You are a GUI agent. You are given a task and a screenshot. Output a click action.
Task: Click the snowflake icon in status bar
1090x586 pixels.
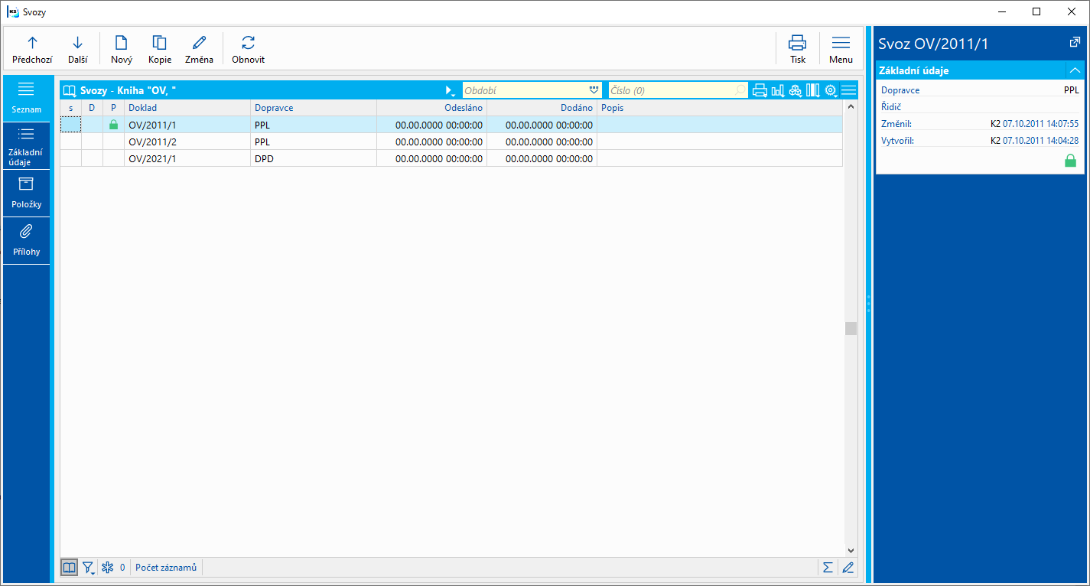(107, 568)
